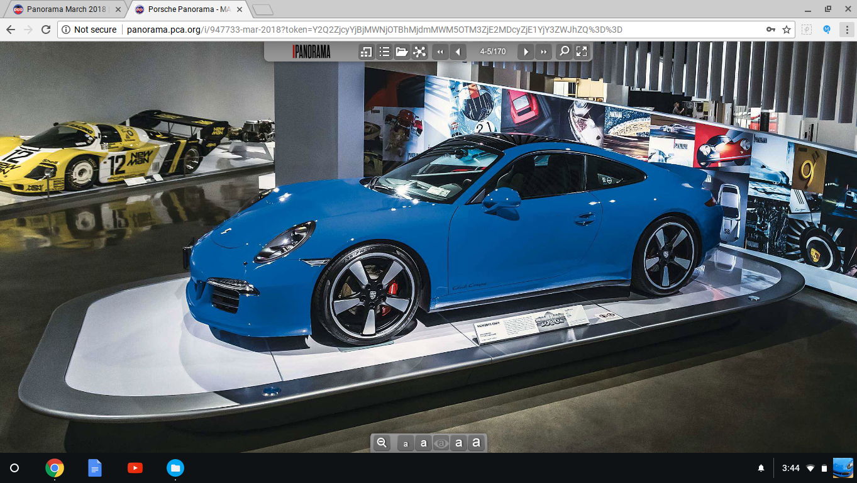This screenshot has height=483, width=857.
Task: Advance to the next page
Action: click(526, 52)
